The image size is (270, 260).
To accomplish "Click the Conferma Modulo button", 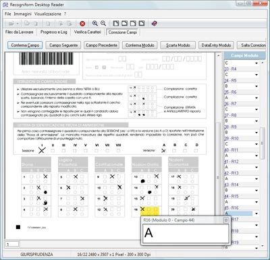I will click(140, 45).
